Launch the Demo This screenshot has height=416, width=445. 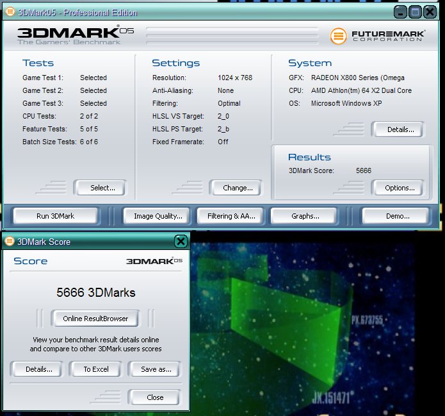(x=395, y=216)
